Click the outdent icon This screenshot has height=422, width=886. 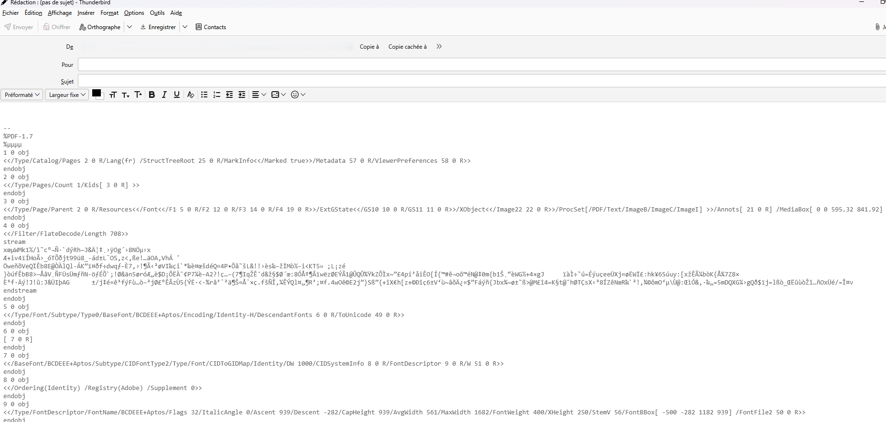pyautogui.click(x=229, y=95)
